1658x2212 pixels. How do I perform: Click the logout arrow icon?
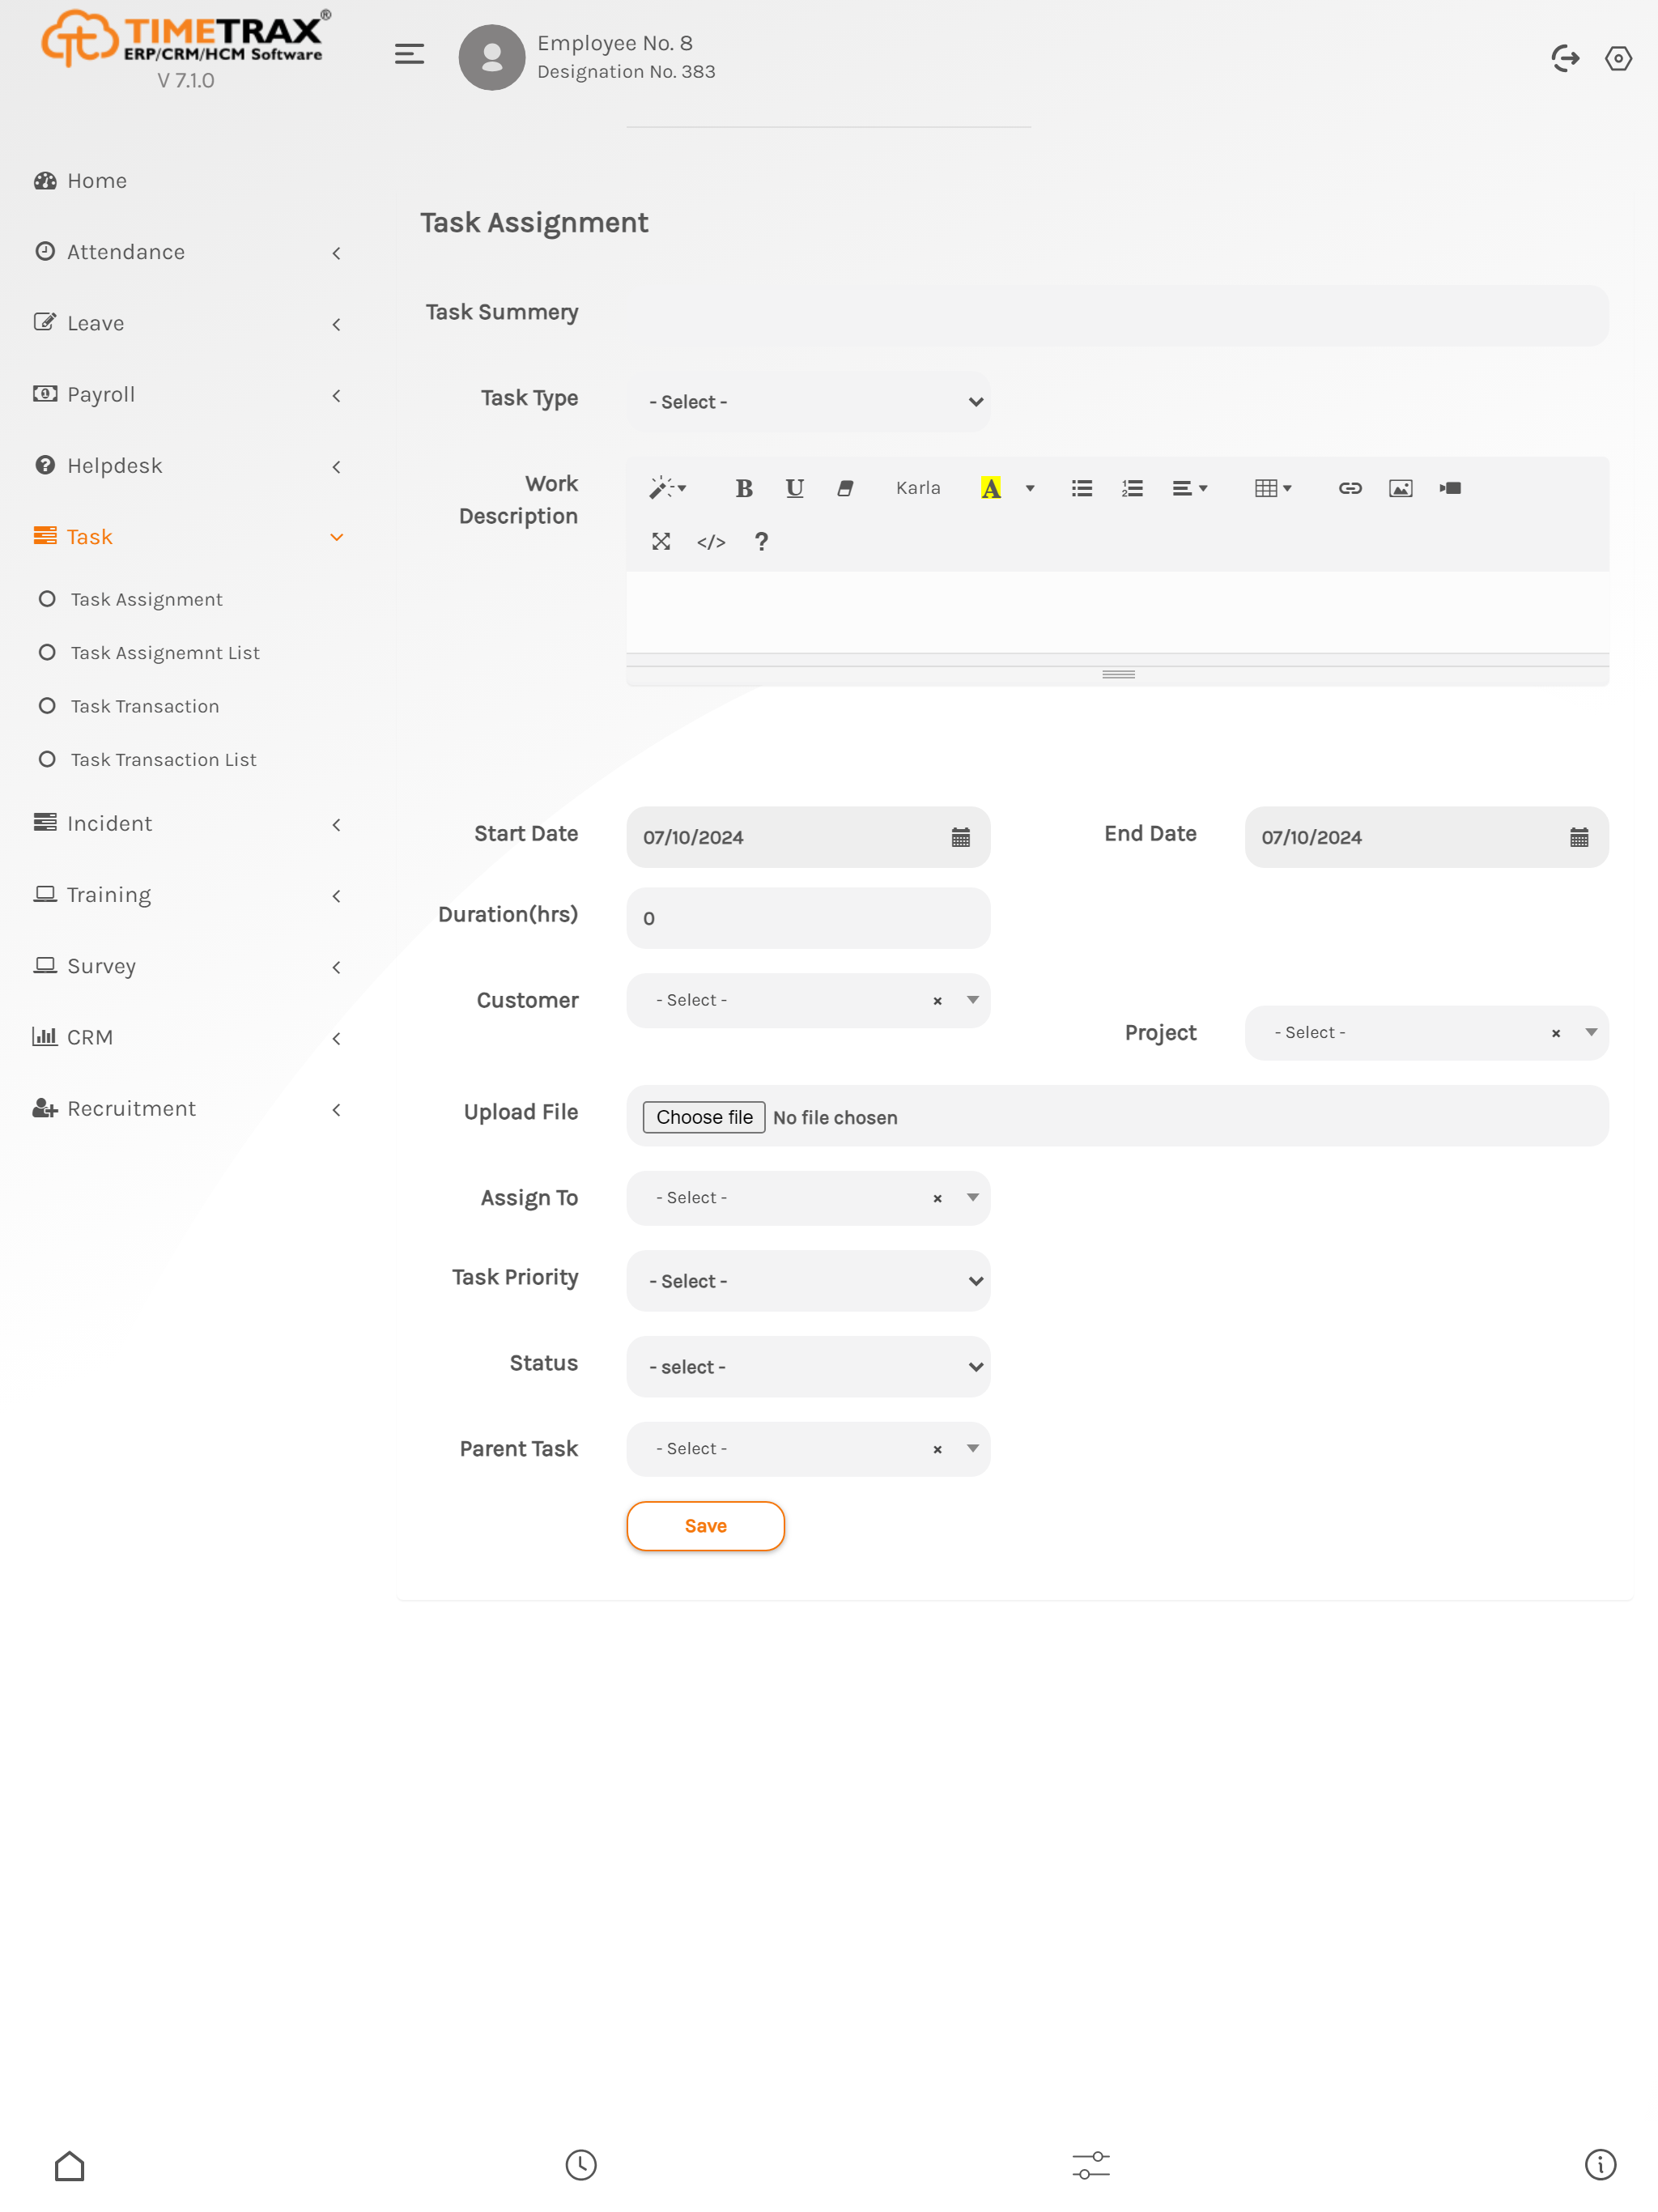pos(1565,58)
